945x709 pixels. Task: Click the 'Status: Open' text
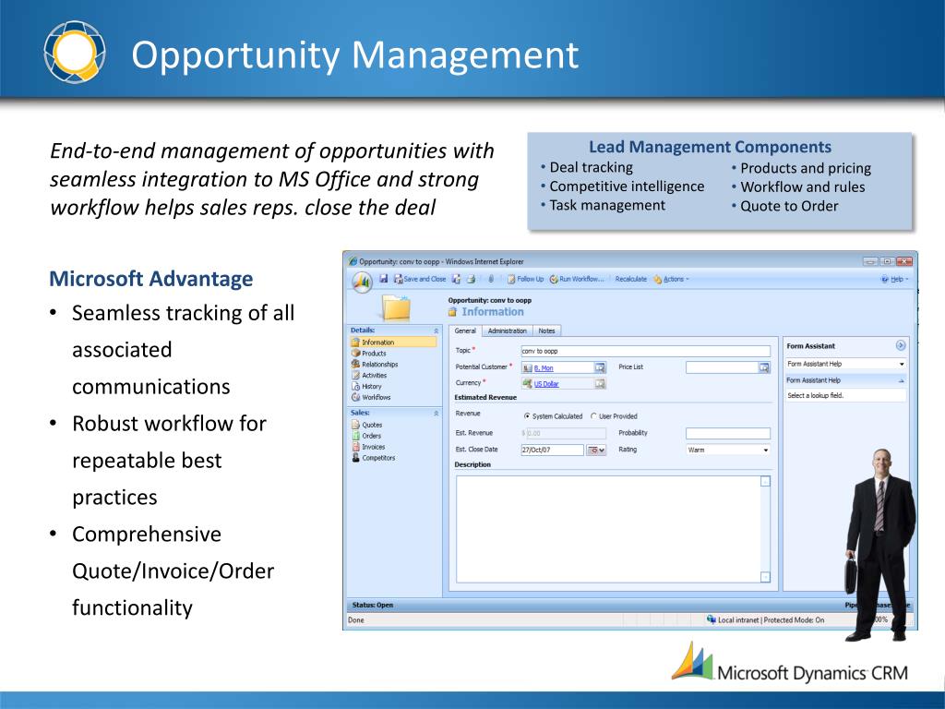tap(373, 605)
